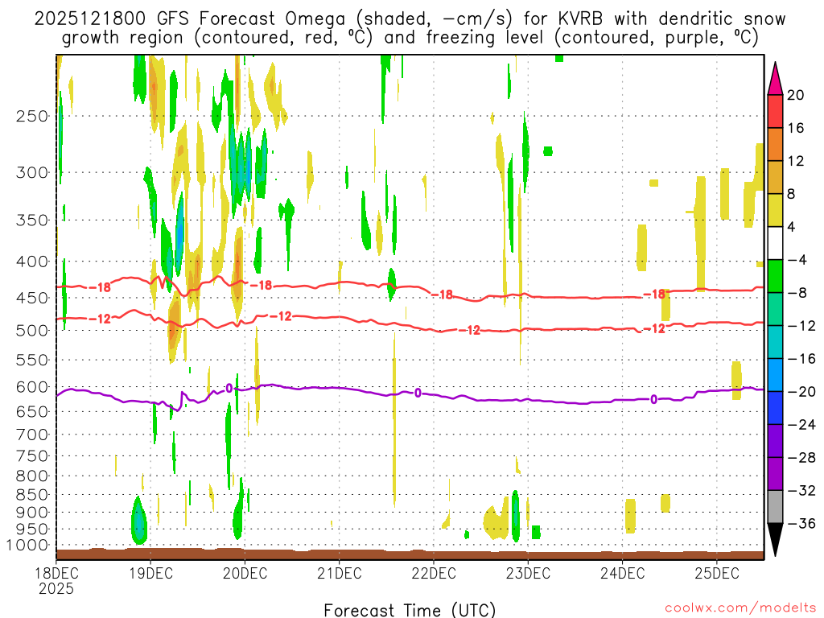Viewport: 824px width, 618px height.
Task: Click the white -4 to 4 colorbar band
Action: click(775, 243)
